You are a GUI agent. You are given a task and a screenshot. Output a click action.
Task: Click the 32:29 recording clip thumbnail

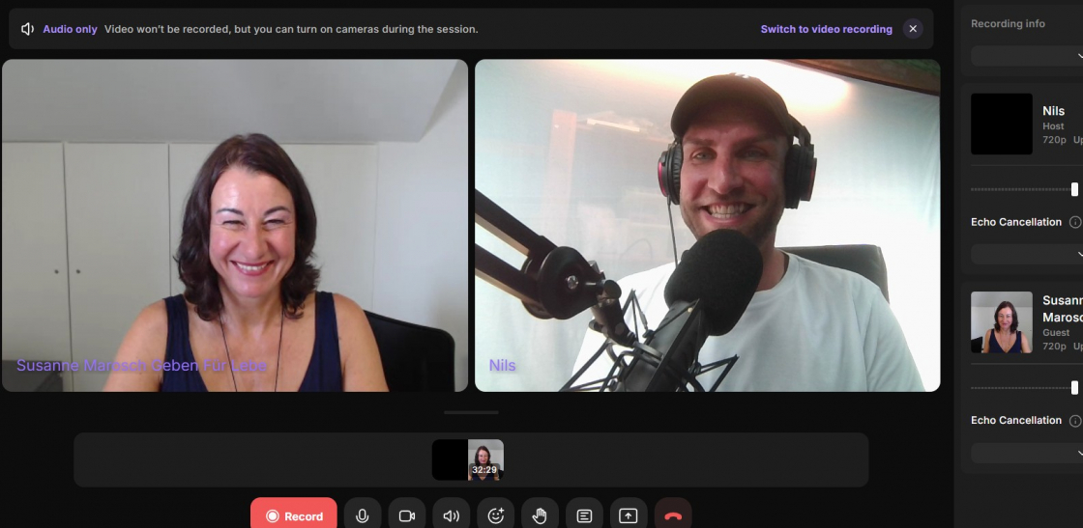click(x=468, y=459)
